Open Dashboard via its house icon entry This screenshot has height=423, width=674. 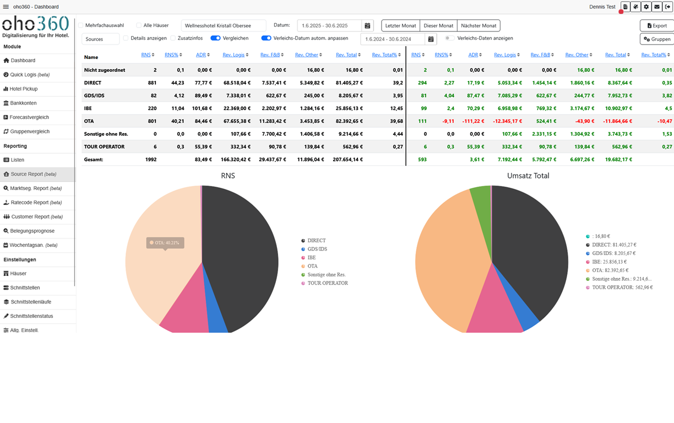[37, 61]
